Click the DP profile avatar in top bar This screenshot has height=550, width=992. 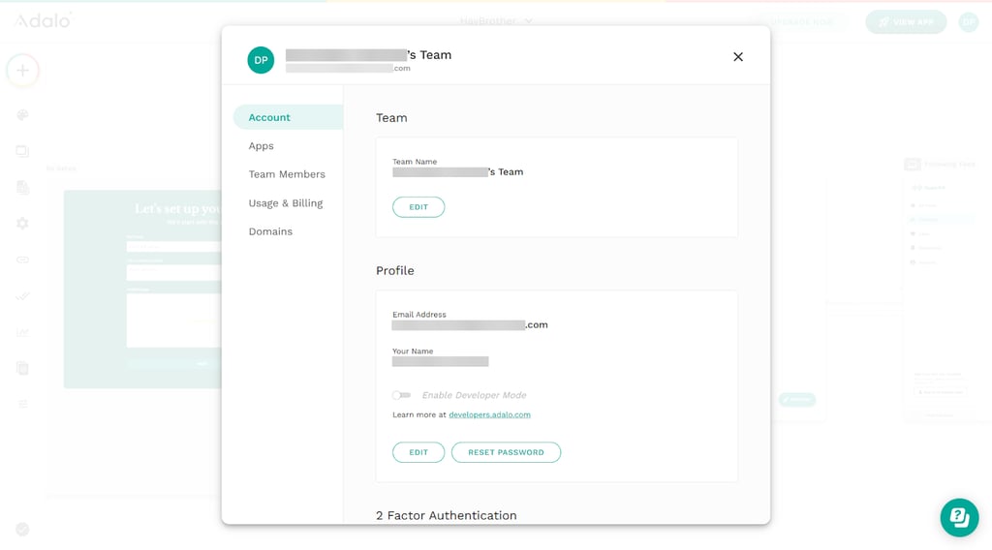point(969,22)
